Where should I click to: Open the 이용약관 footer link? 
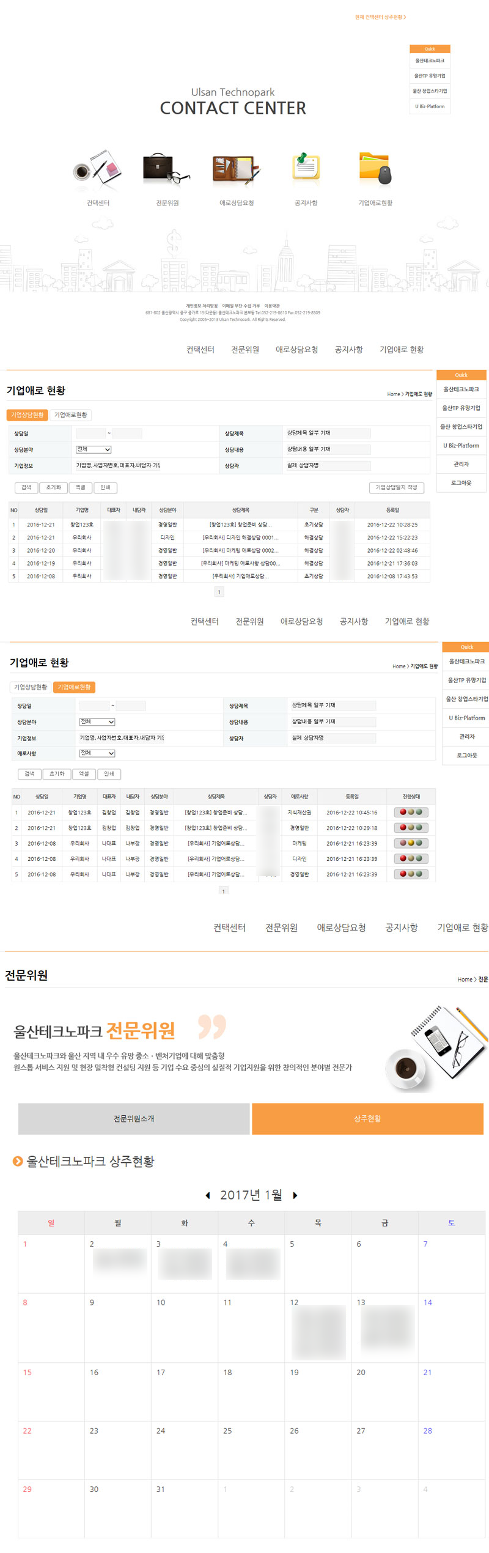tap(272, 306)
